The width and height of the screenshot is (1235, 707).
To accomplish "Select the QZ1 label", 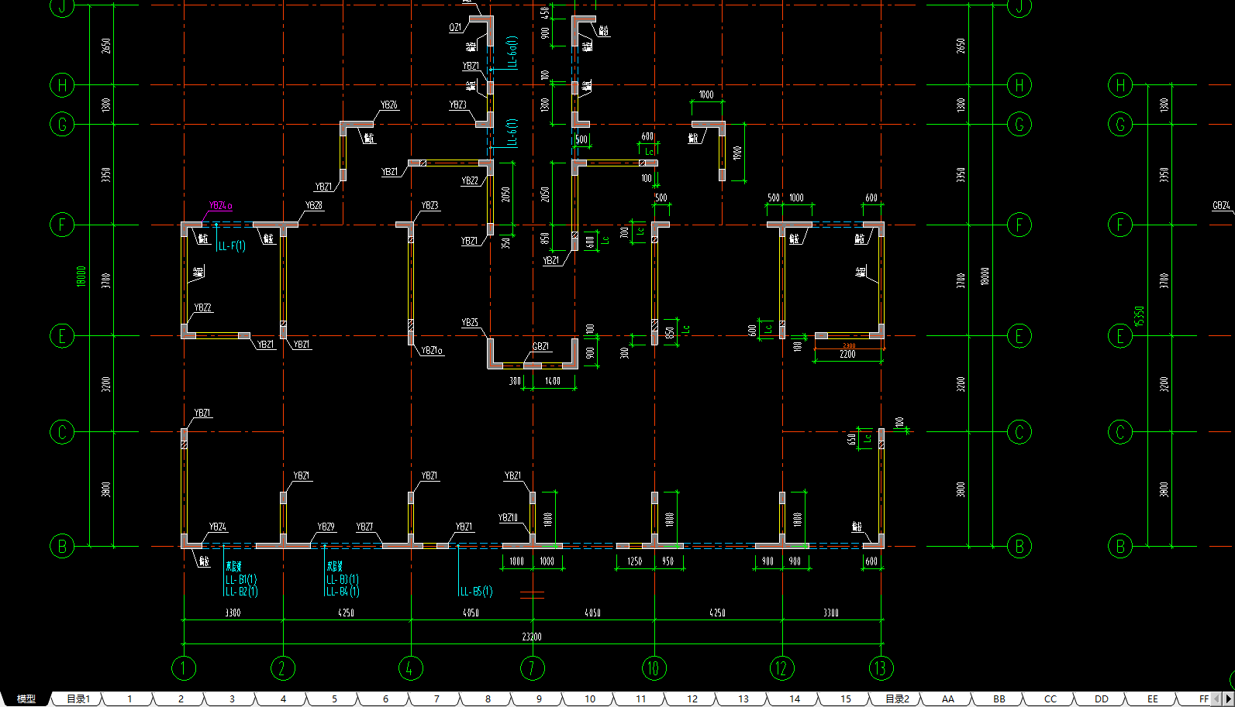I will tap(456, 28).
